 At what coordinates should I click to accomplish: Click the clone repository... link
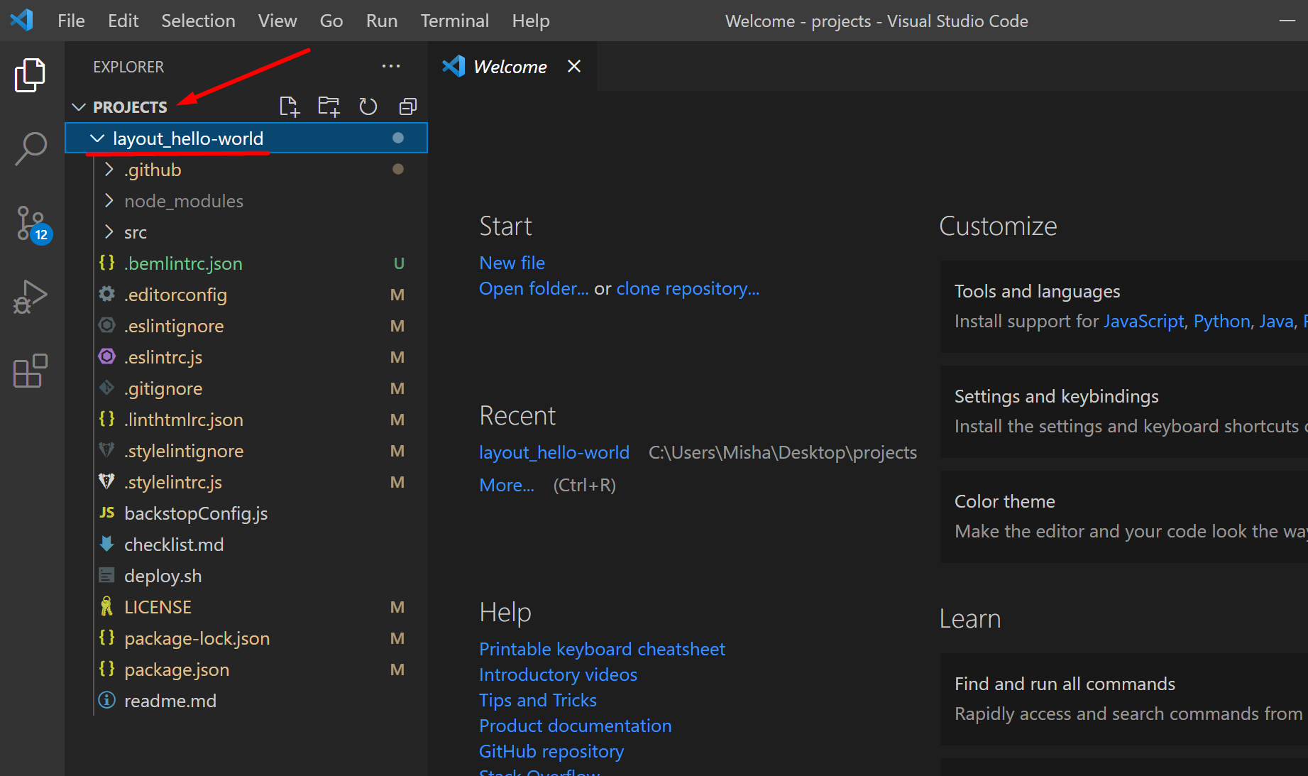[688, 288]
